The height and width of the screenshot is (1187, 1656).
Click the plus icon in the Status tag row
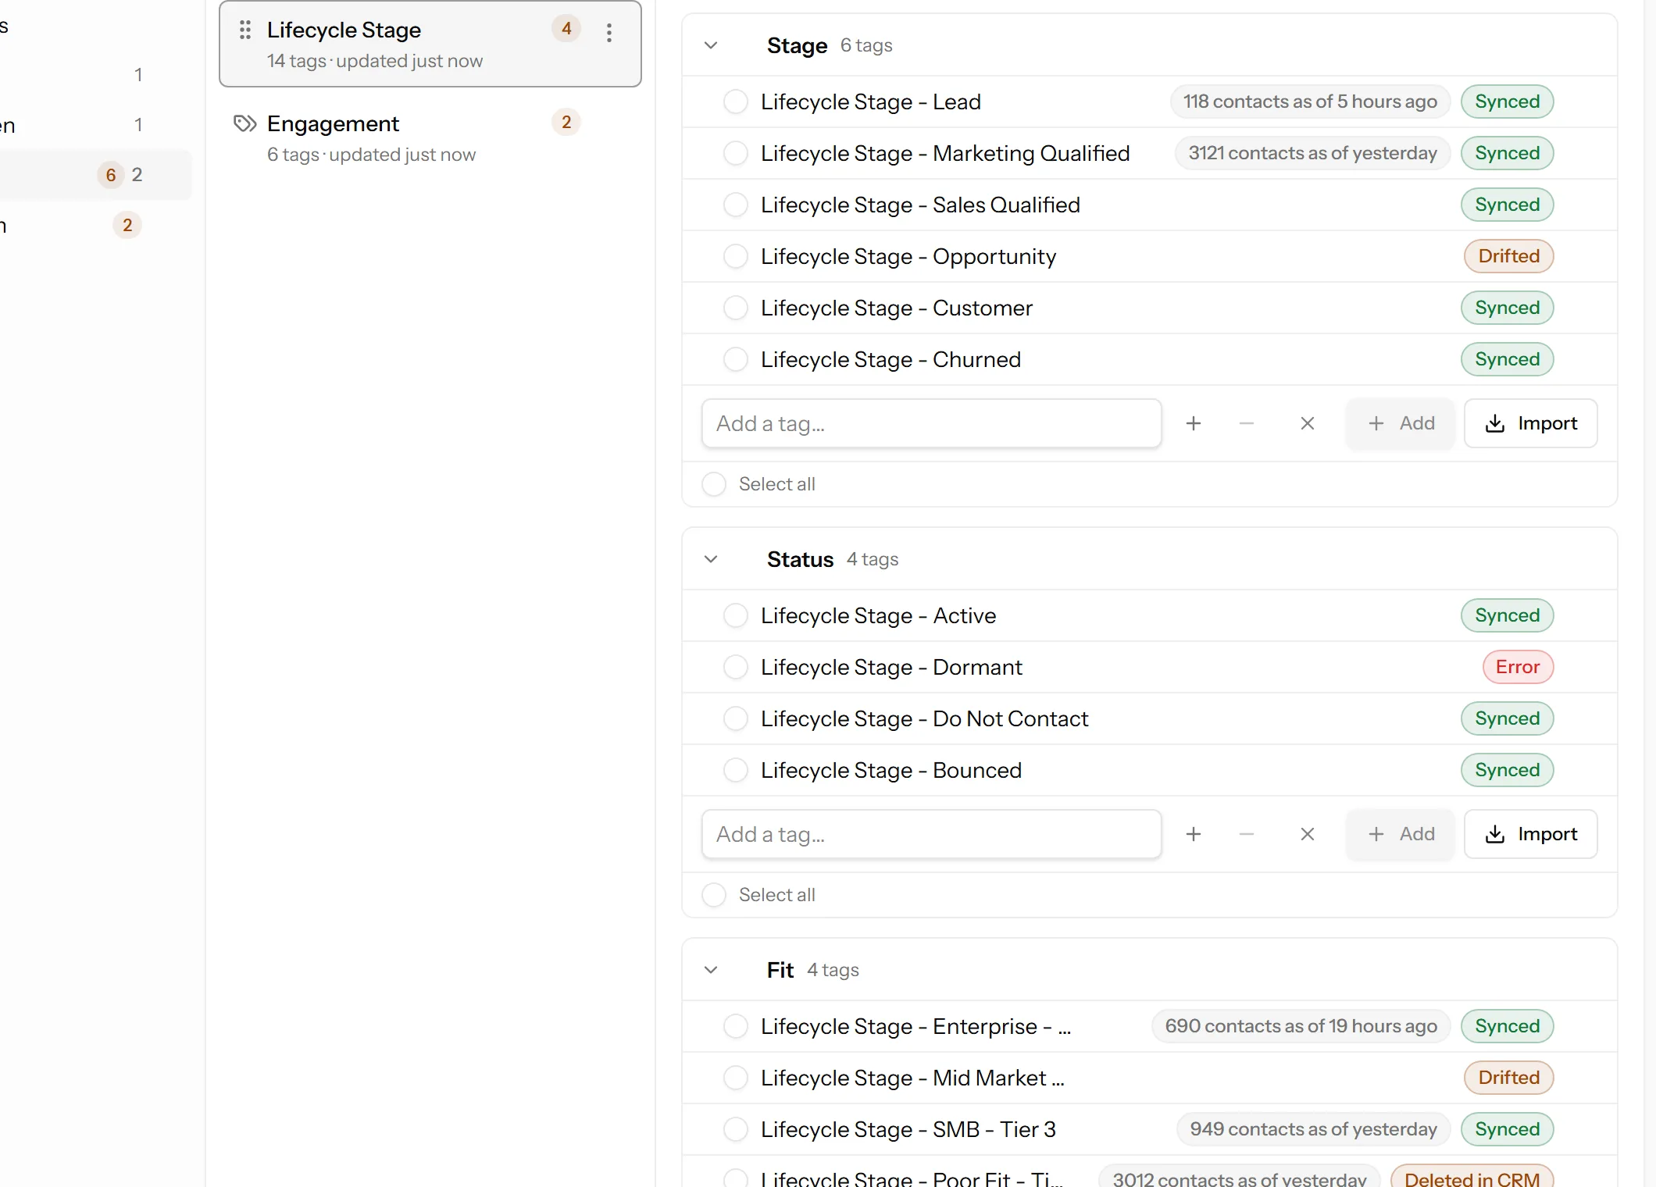tap(1194, 834)
